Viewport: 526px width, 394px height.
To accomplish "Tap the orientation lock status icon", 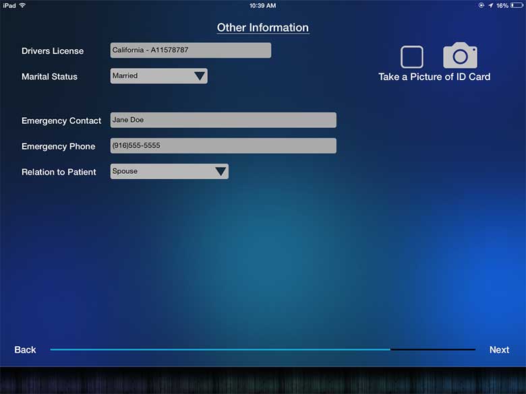I will pyautogui.click(x=481, y=5).
